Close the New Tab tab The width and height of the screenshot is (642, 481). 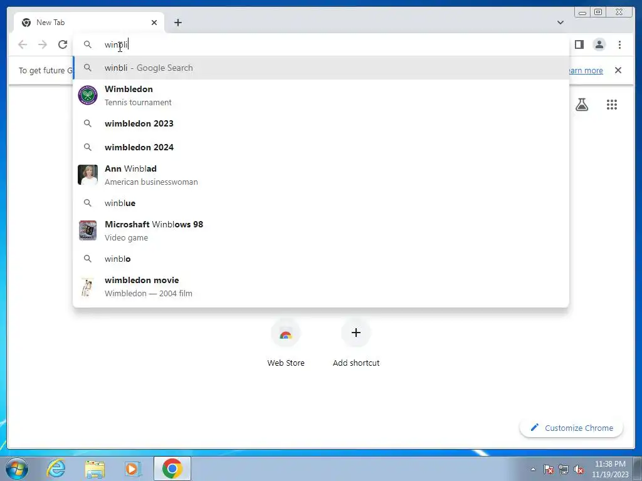click(154, 23)
